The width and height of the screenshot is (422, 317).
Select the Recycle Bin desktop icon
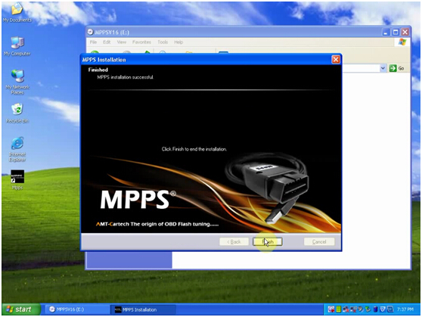click(17, 113)
